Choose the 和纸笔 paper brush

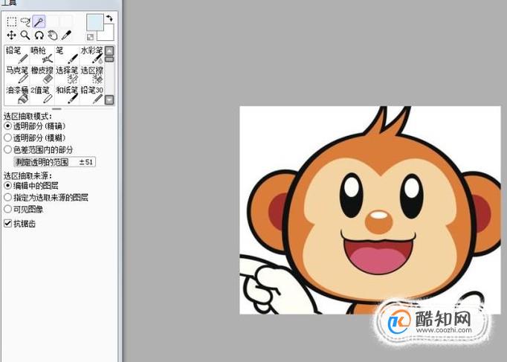[67, 94]
